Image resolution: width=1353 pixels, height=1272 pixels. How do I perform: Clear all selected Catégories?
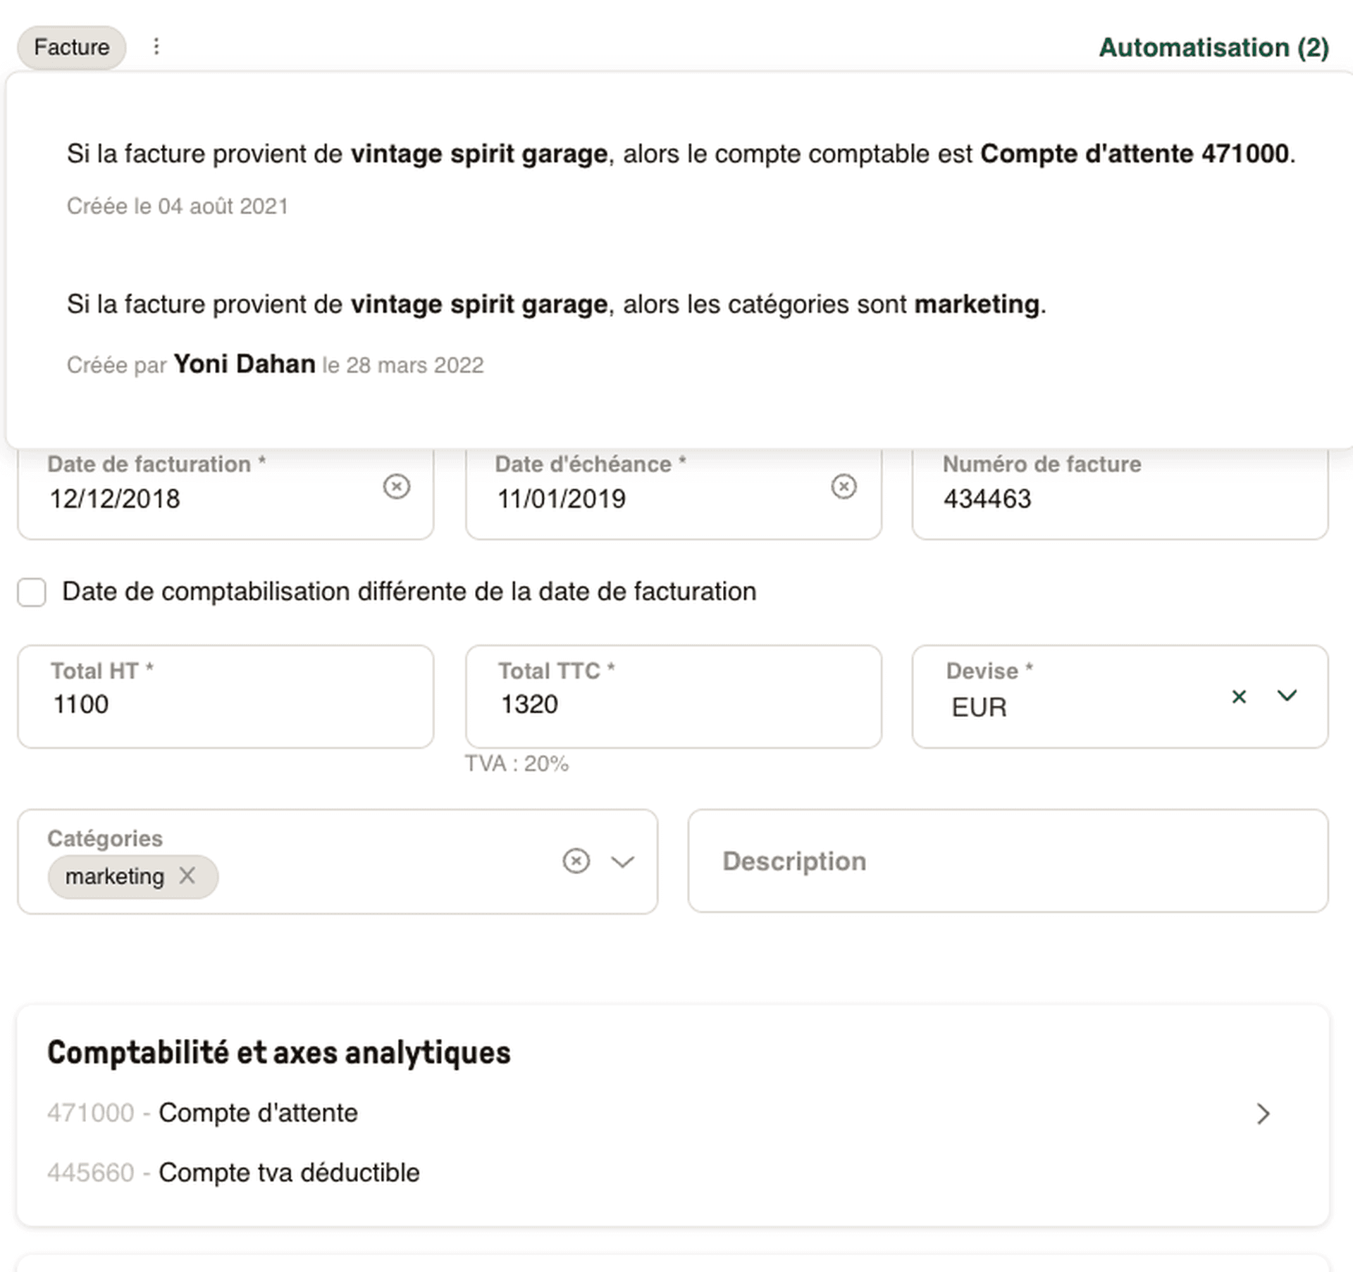point(576,861)
